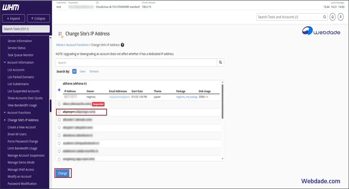Open Create a New Account in sidebar
349x189 pixels.
point(21,127)
